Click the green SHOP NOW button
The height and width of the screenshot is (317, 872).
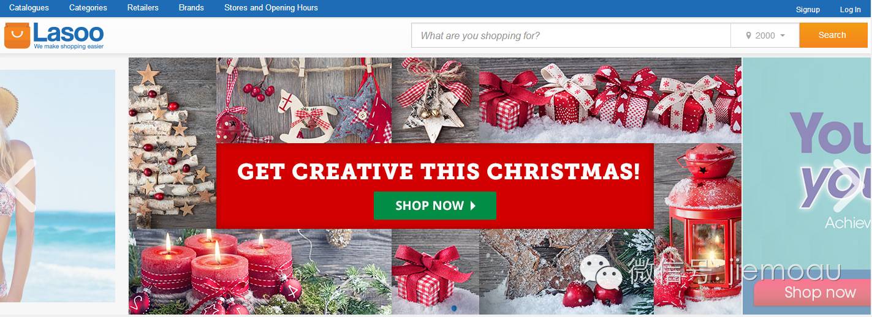[435, 206]
